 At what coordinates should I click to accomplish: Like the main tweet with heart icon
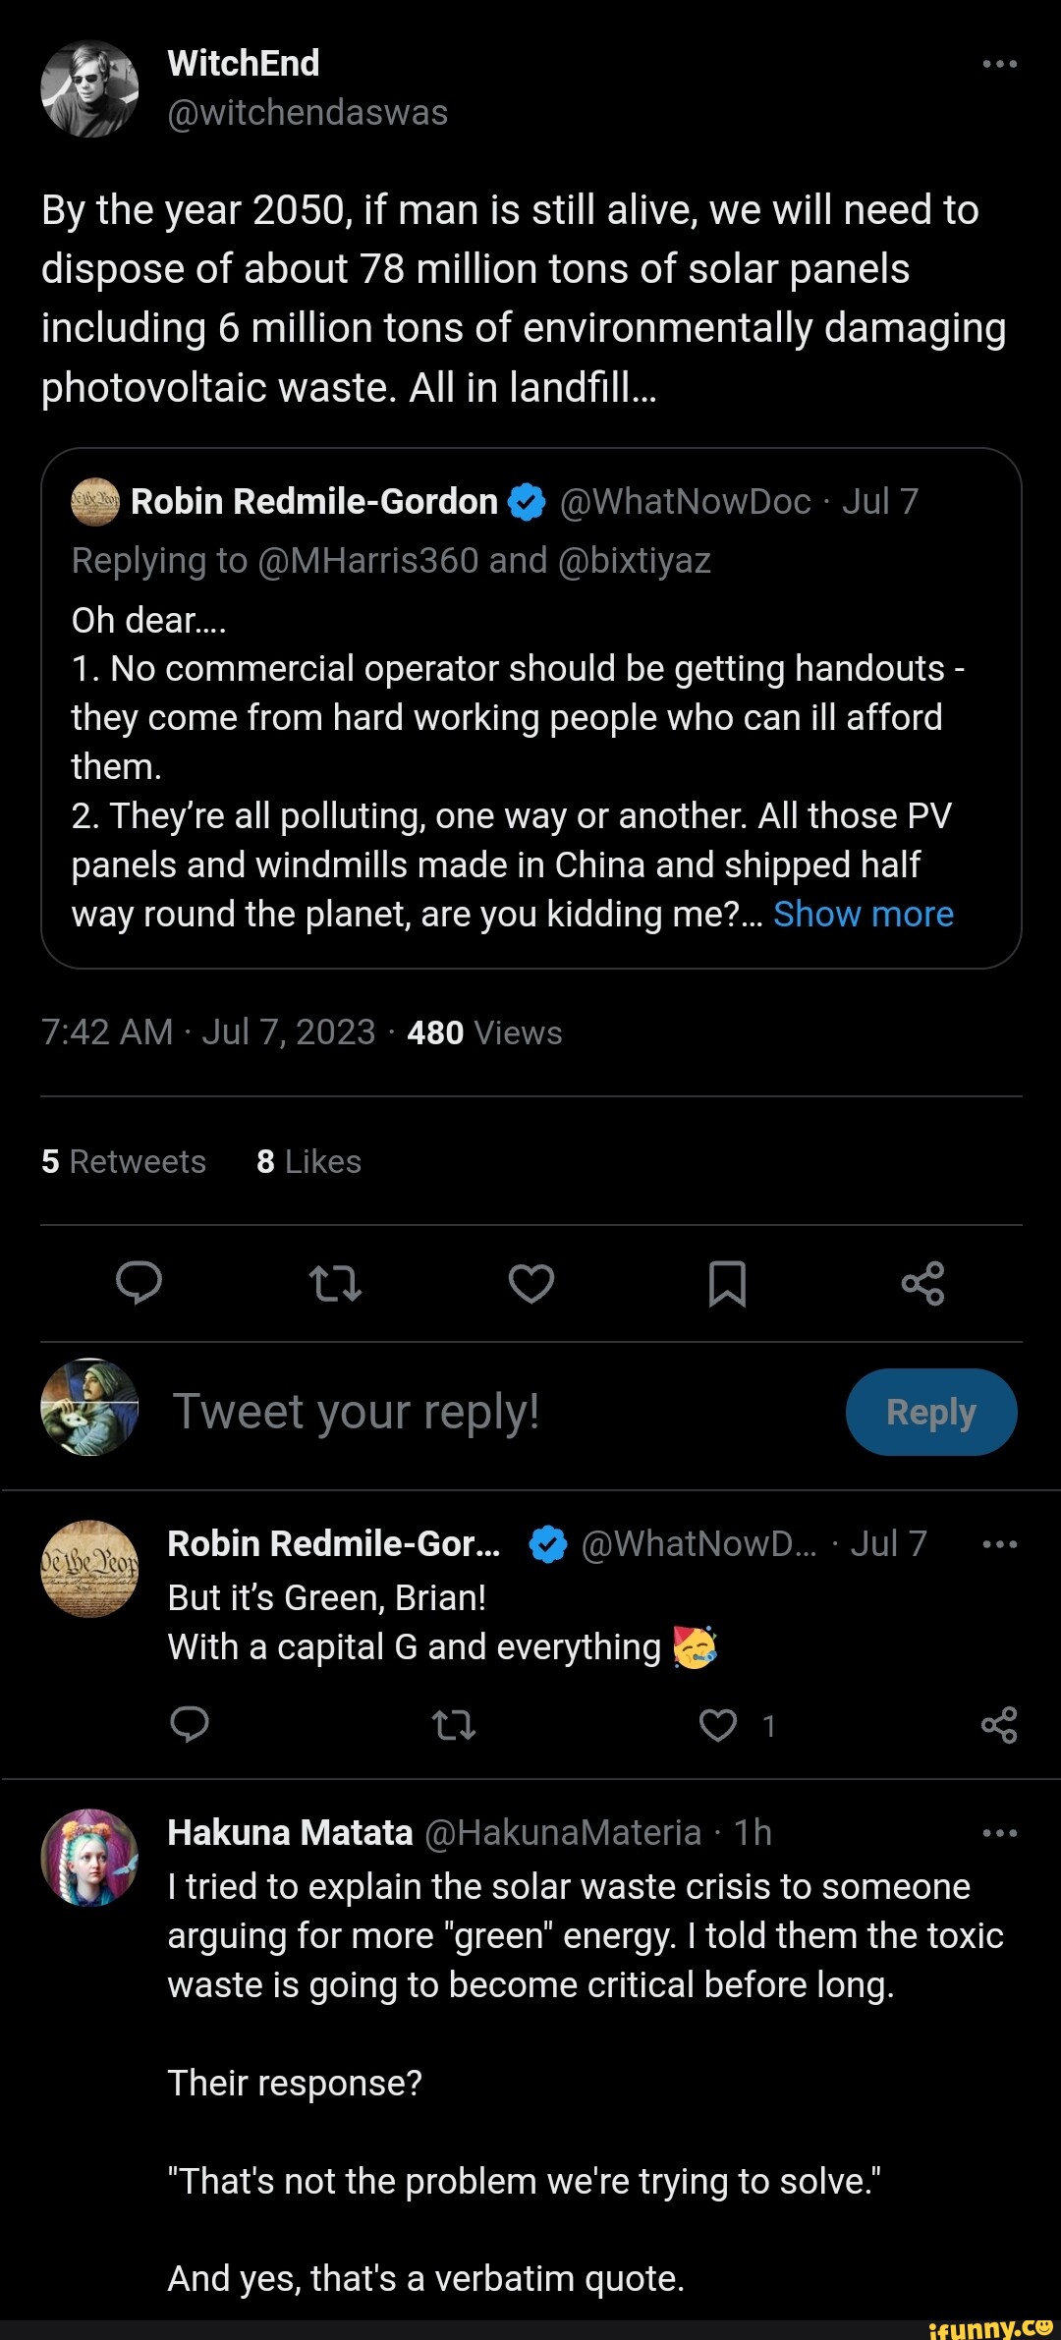pyautogui.click(x=531, y=1283)
